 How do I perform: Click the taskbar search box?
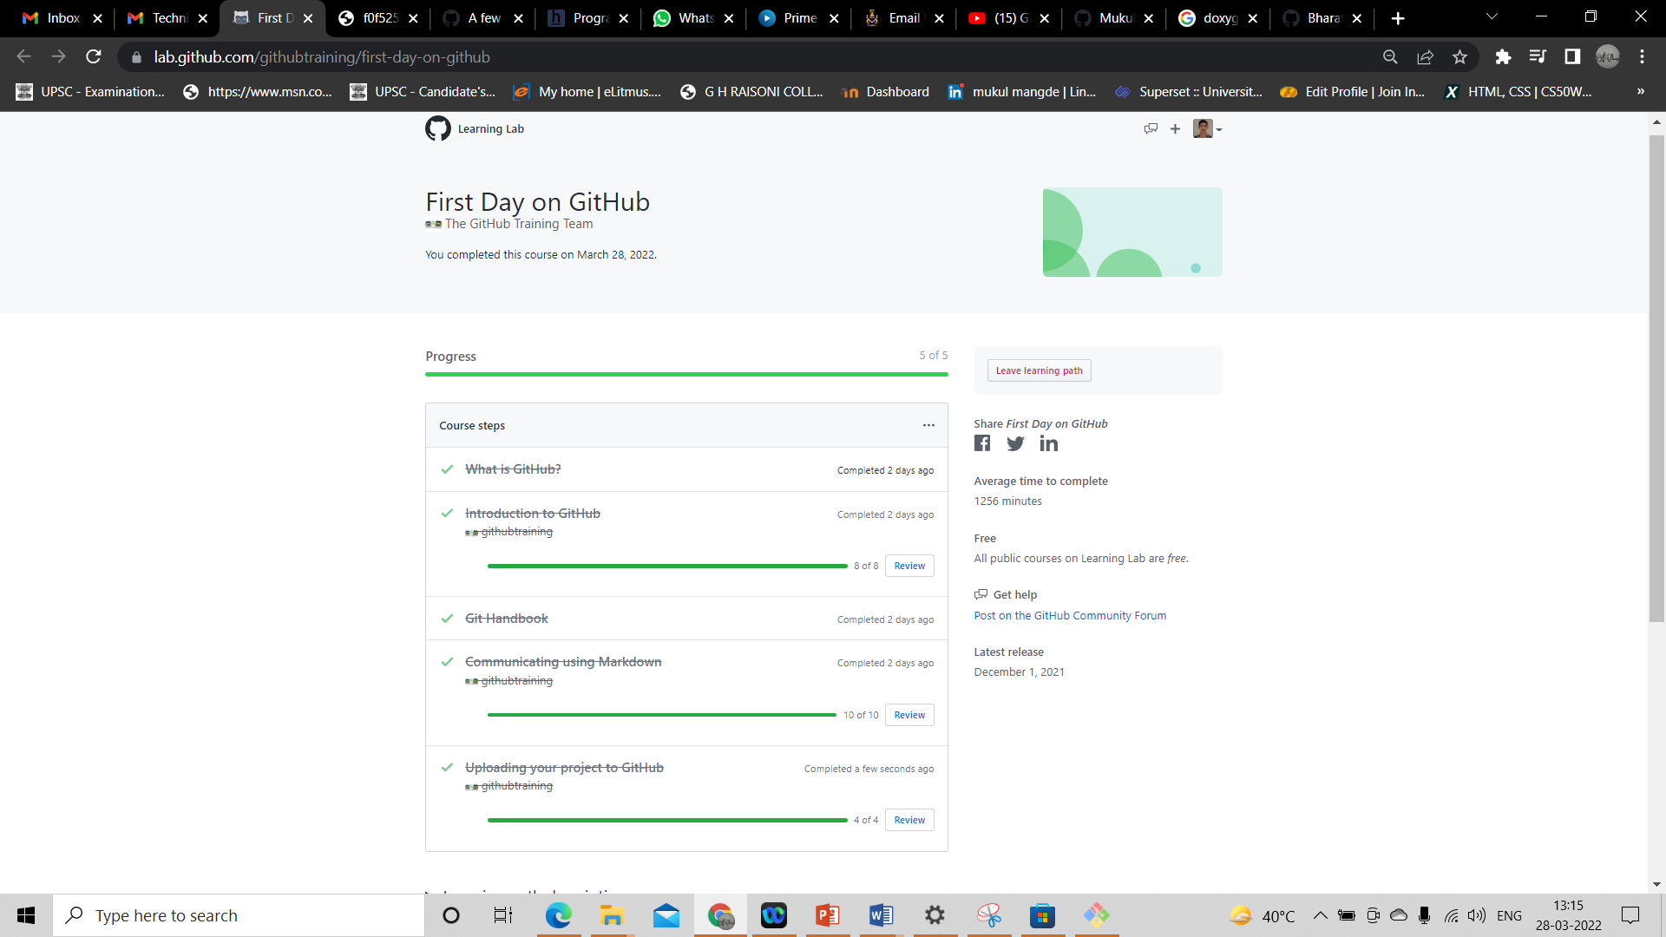coord(239,915)
